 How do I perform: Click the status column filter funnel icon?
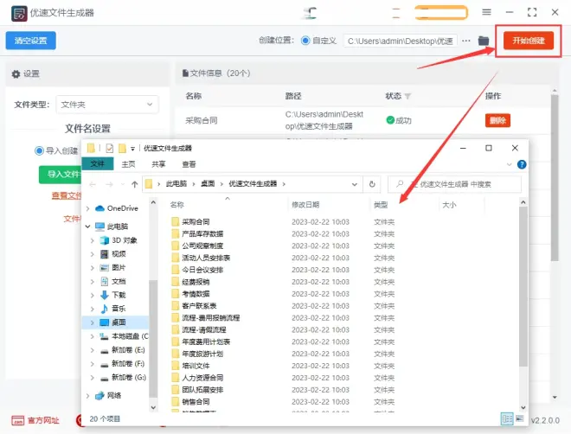pos(407,97)
